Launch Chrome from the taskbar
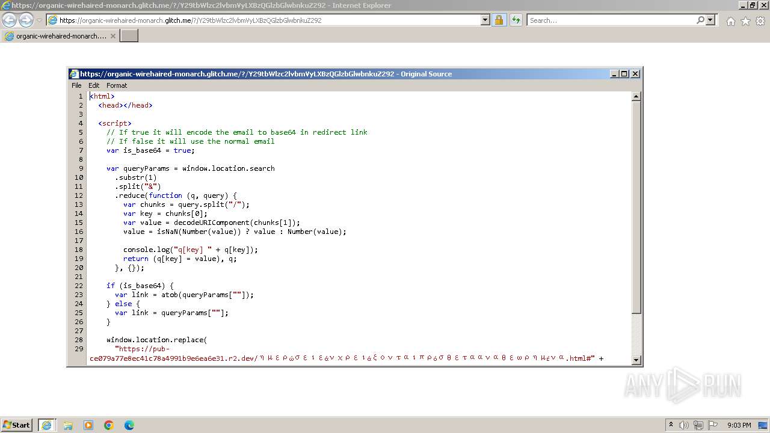The image size is (770, 433). tap(109, 425)
